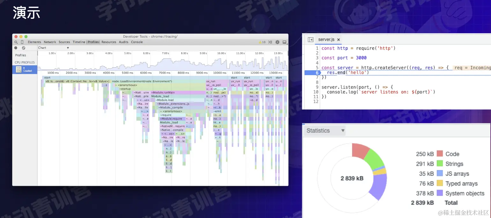Click the ~Module.require flame bar

pos(172,119)
